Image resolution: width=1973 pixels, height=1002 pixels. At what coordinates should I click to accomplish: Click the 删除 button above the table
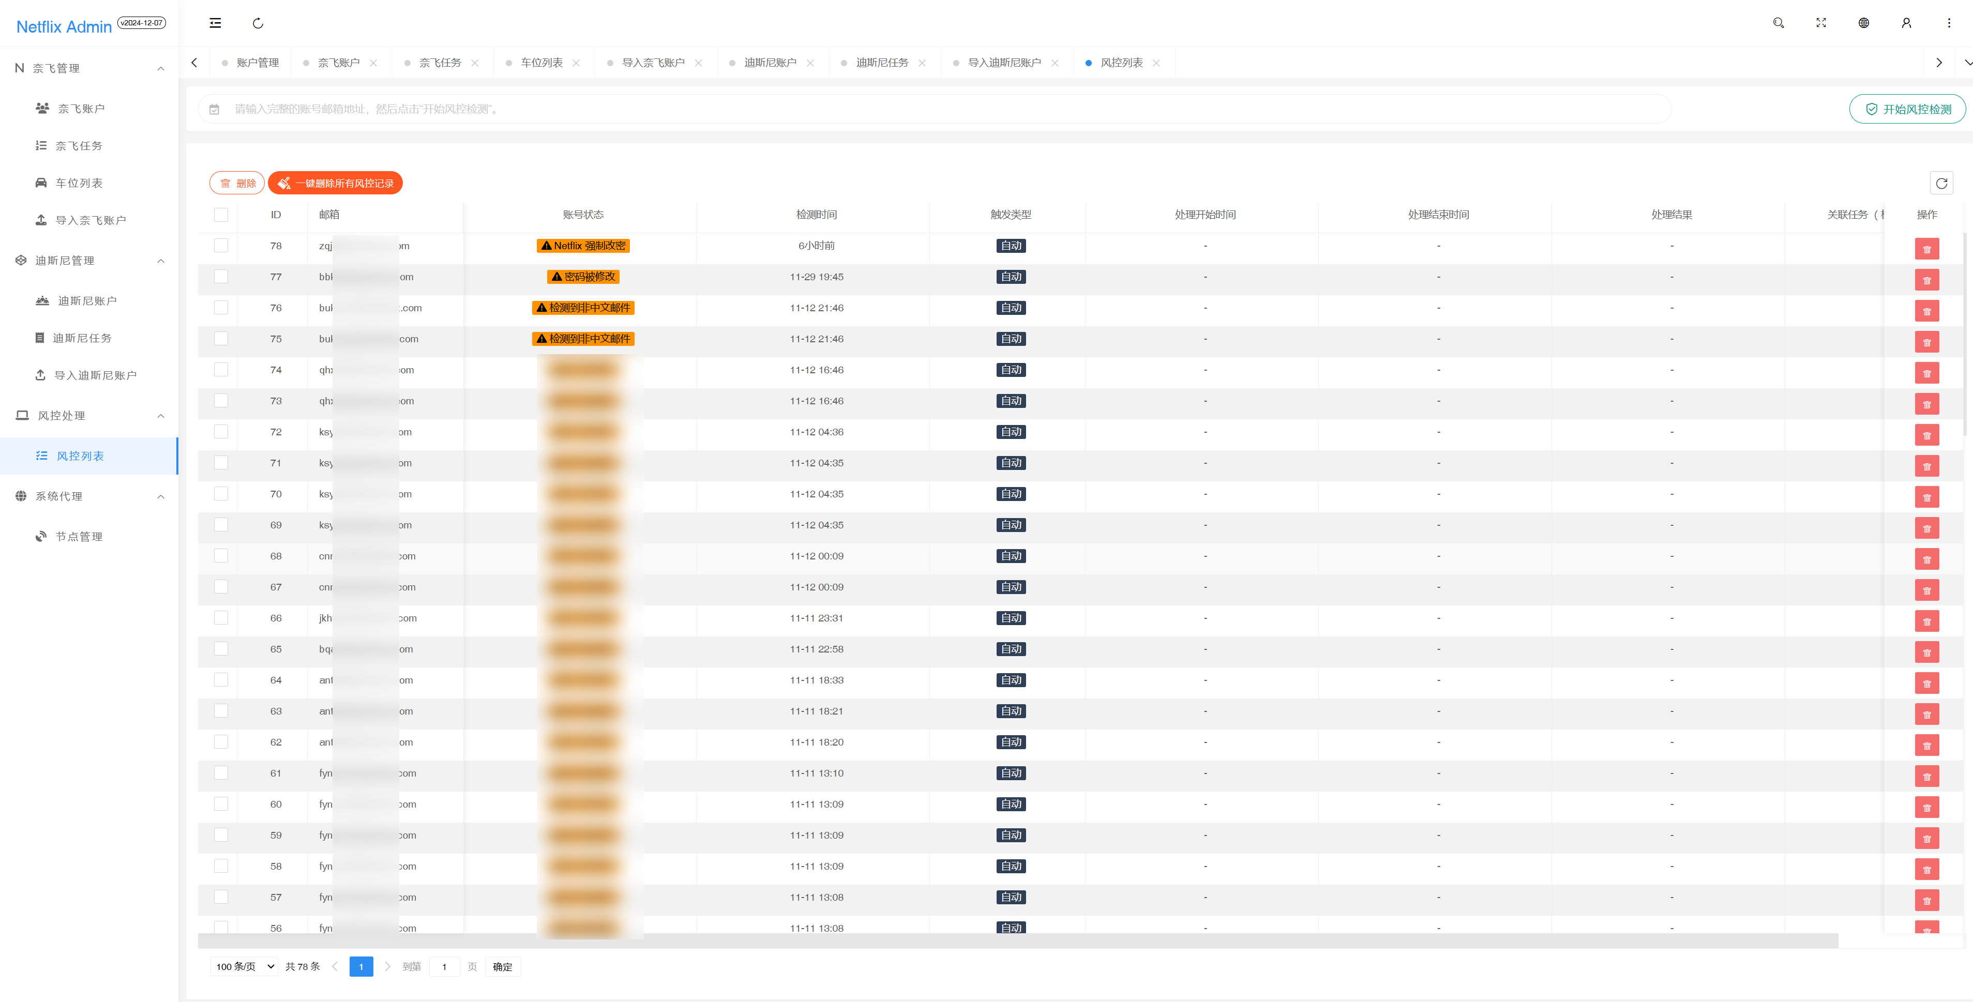tap(237, 183)
